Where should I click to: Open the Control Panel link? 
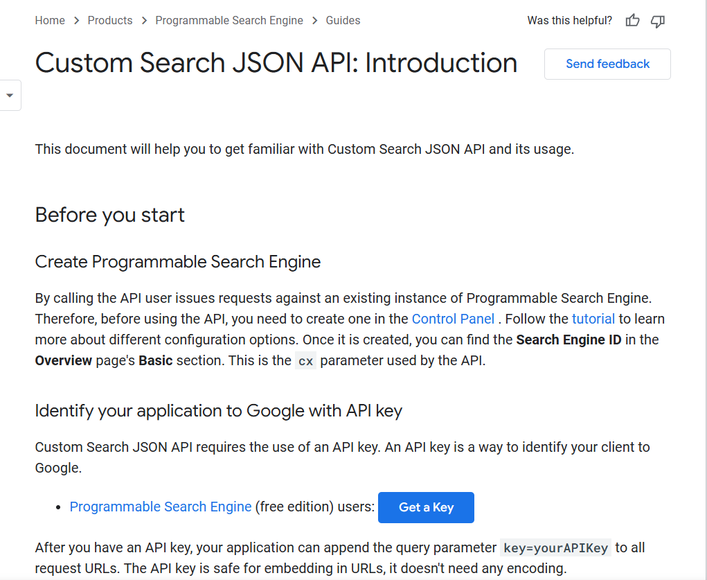point(453,319)
